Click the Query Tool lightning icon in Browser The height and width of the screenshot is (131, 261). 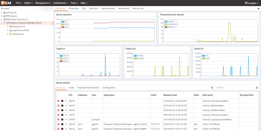(x=41, y=8)
